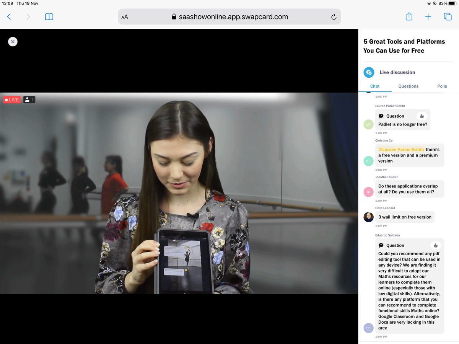Image resolution: width=459 pixels, height=344 pixels.
Task: Open Eduardo Saldana's ES avatar
Action: pyautogui.click(x=368, y=328)
